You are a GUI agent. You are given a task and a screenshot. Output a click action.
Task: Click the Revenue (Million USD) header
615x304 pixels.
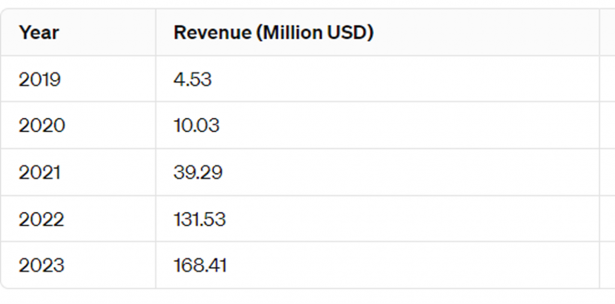[x=273, y=32]
